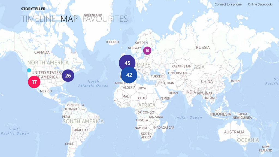Click the India label on map
The image size is (279, 157).
[x=190, y=92]
